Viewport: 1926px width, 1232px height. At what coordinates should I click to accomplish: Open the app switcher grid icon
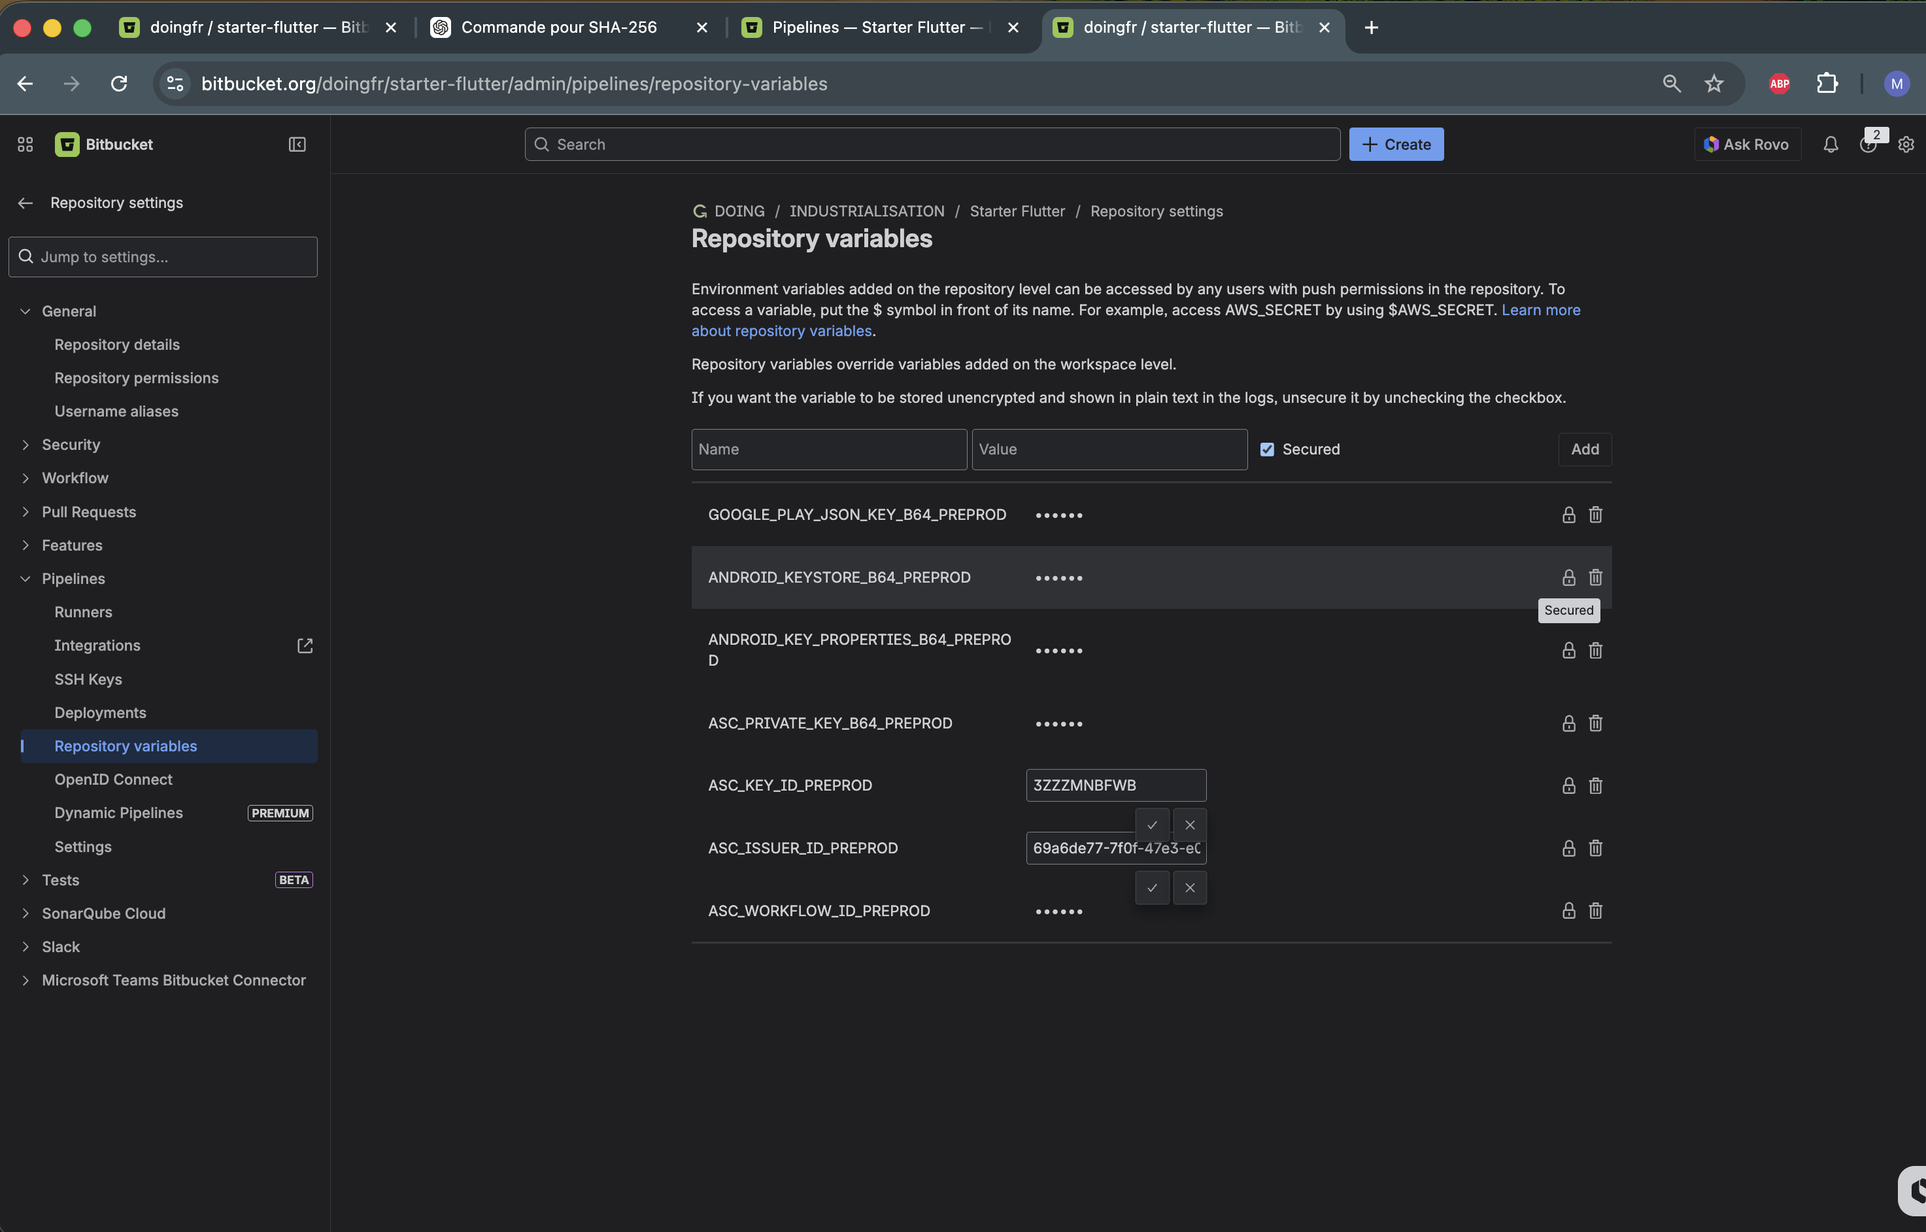pyautogui.click(x=25, y=144)
